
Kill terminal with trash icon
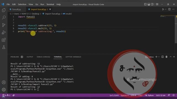pos(166,57)
